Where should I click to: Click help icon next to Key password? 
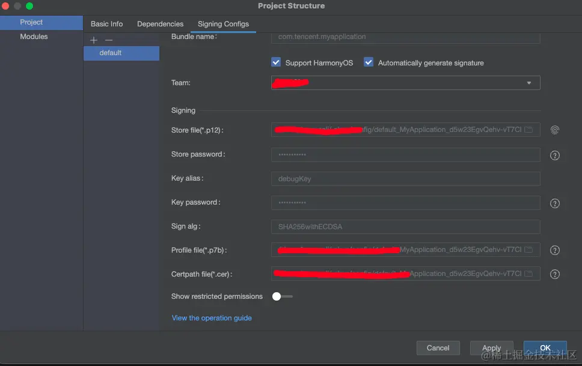555,203
